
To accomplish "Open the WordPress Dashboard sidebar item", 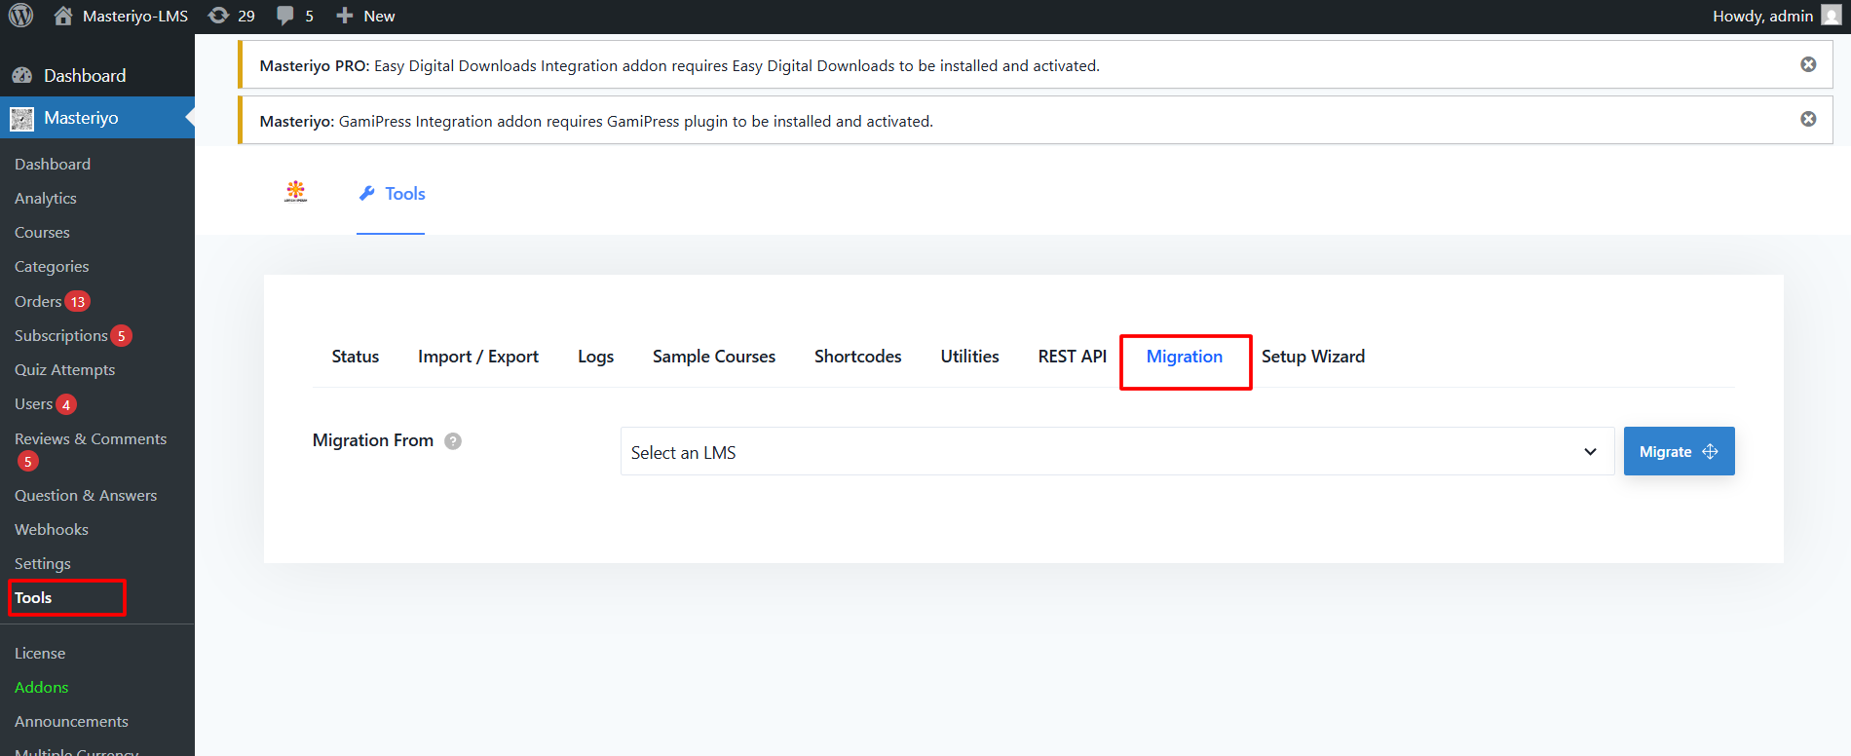I will tap(85, 75).
